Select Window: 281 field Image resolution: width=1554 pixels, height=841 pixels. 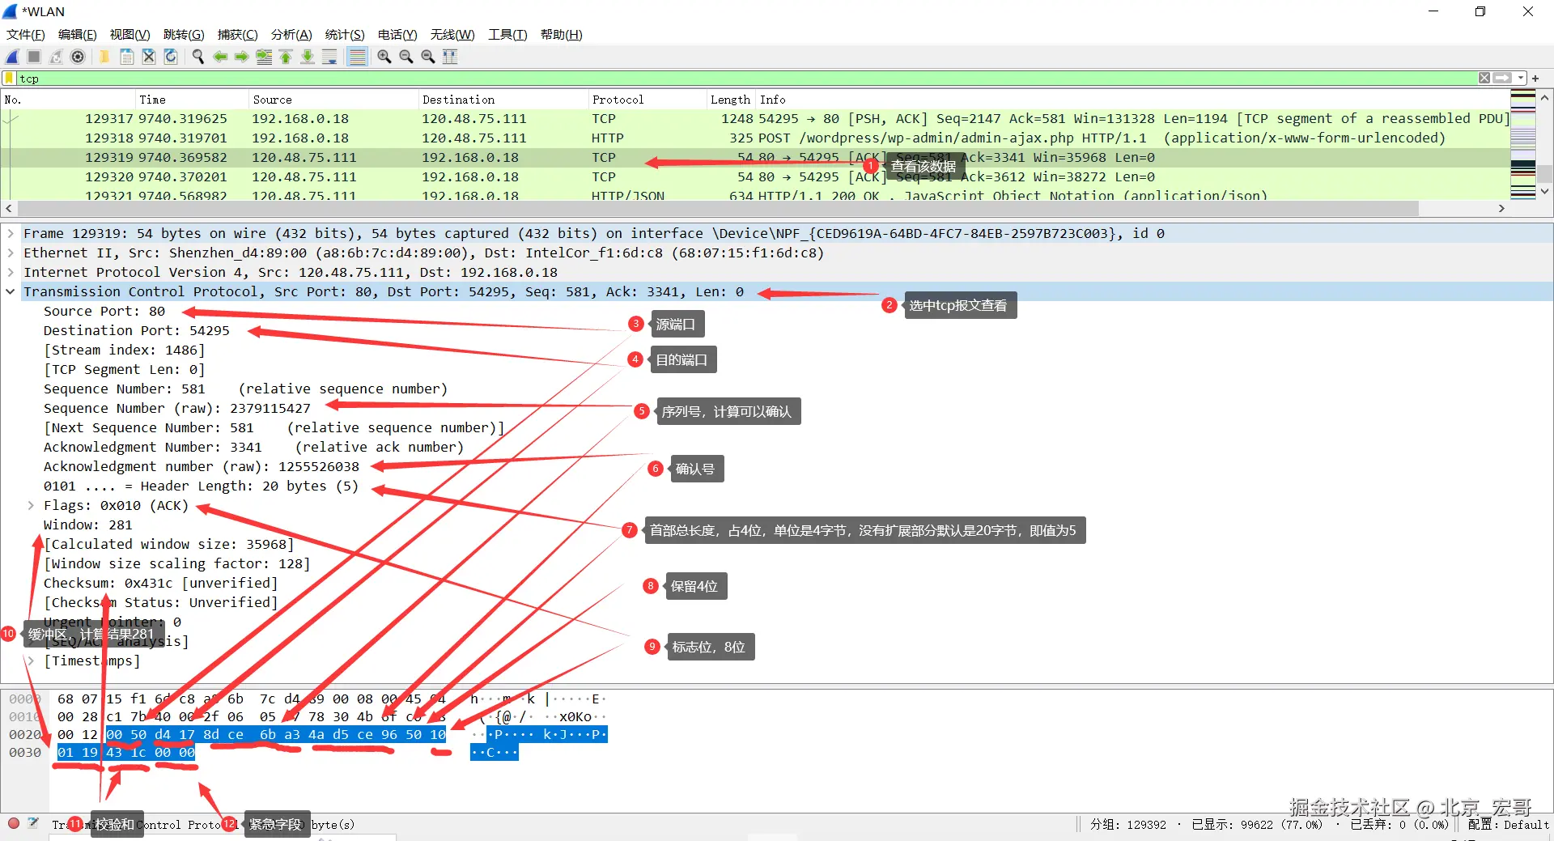pyautogui.click(x=87, y=525)
